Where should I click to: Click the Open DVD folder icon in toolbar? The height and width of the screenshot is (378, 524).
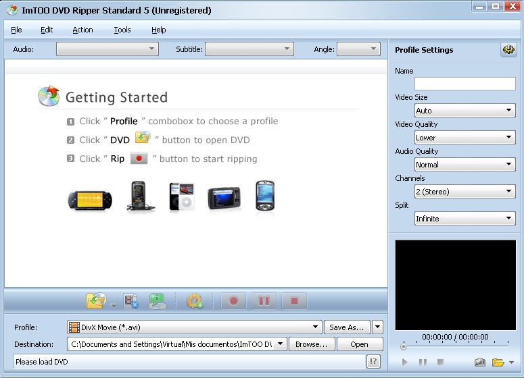(x=96, y=301)
